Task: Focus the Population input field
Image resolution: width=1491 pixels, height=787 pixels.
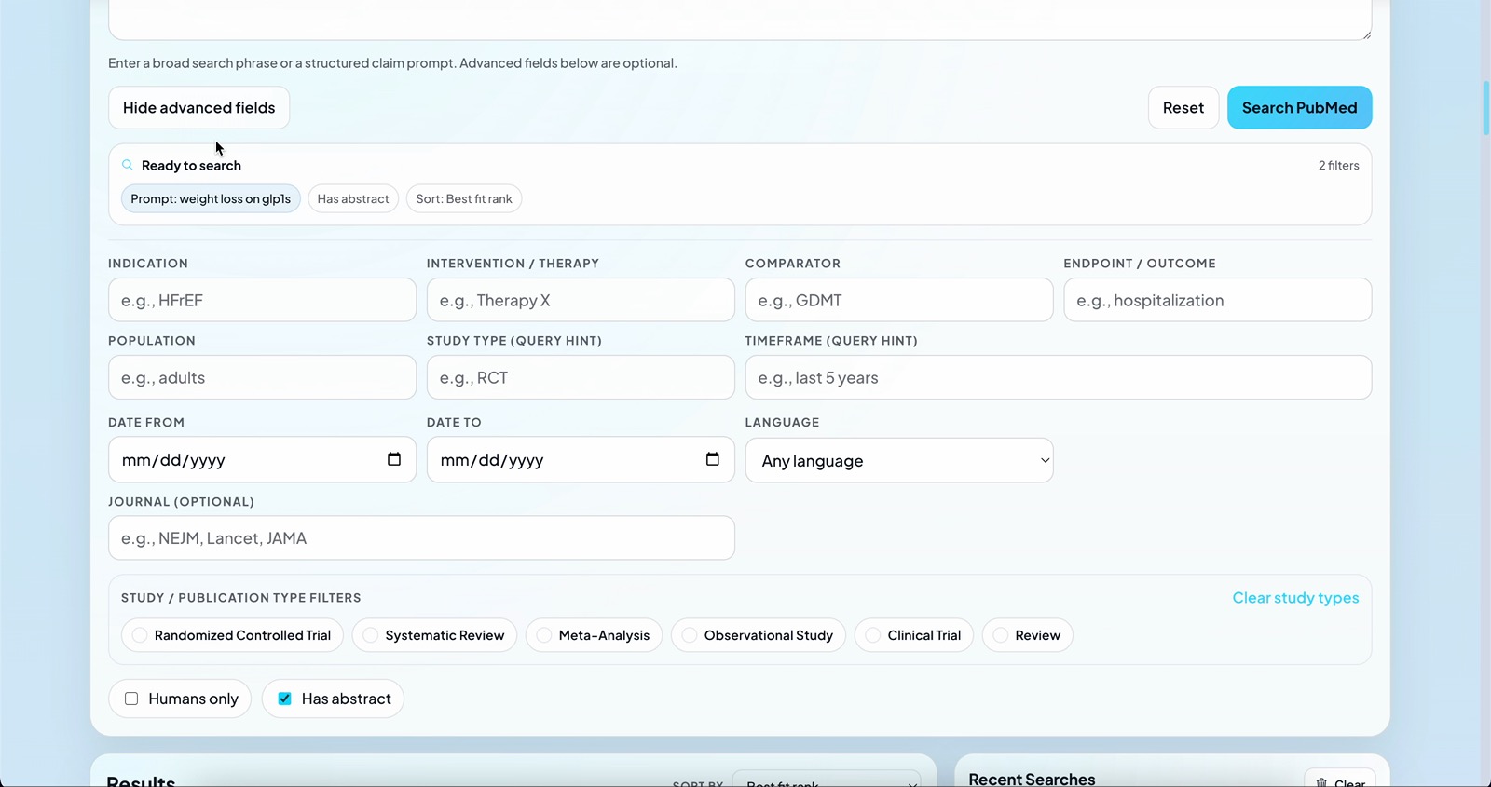Action: click(x=262, y=377)
